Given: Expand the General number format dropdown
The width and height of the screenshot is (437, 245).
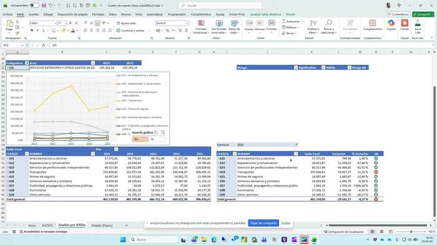Looking at the screenshot, I should tap(187, 23).
